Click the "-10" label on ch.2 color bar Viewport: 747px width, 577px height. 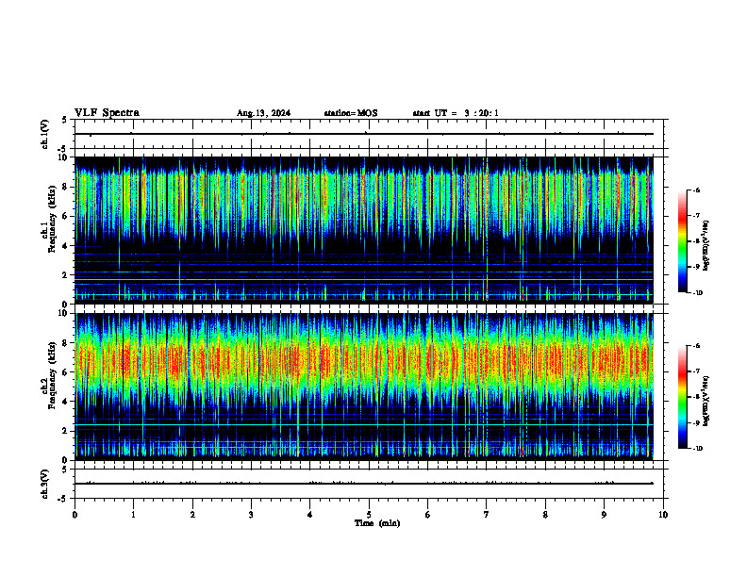click(x=697, y=449)
